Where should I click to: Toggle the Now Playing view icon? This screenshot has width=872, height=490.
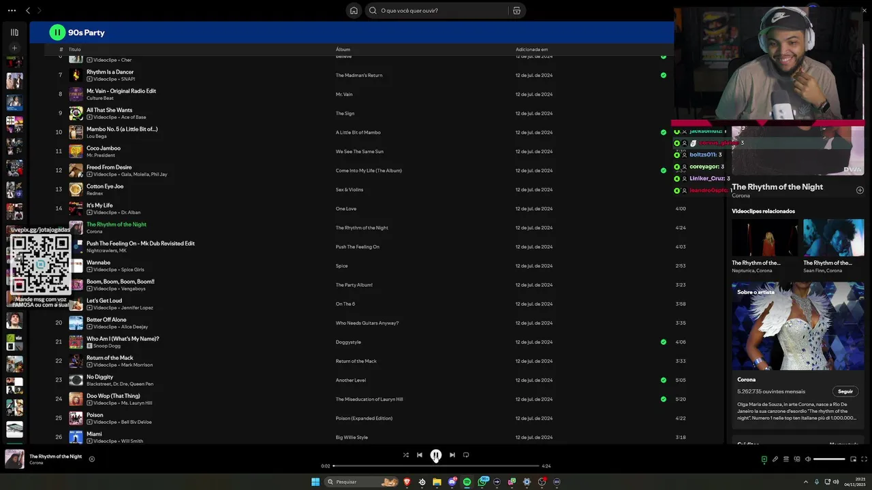click(764, 459)
